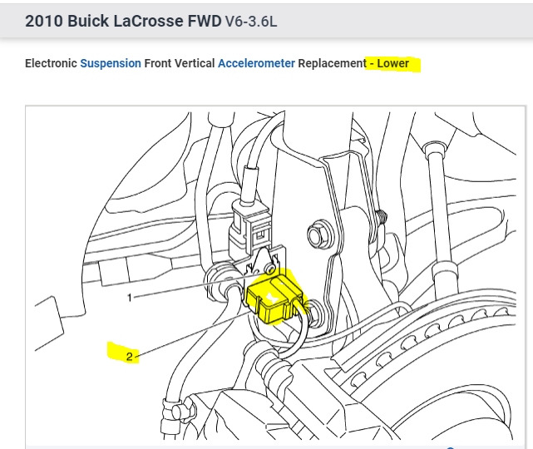
Task: Click the "- Lower" text in the heading
Action: [389, 63]
